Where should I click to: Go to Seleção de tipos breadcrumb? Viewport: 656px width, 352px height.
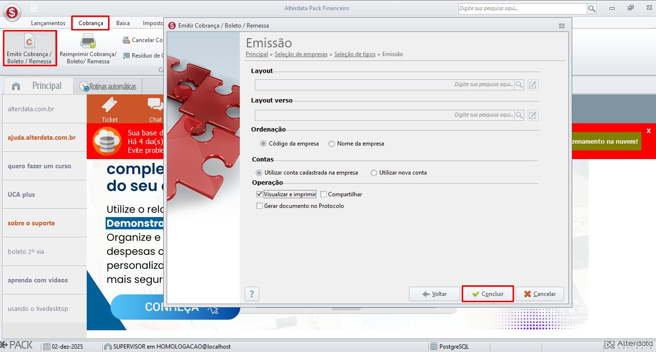(355, 54)
